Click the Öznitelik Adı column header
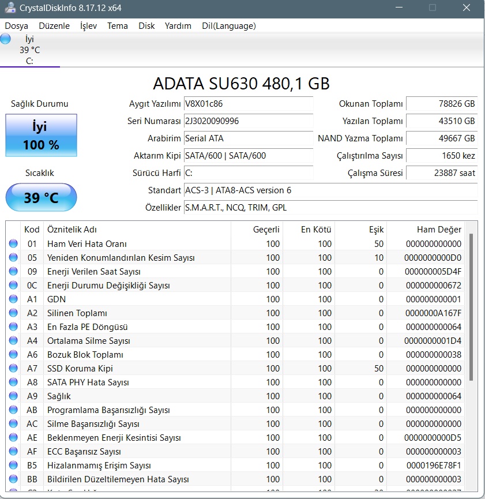 tap(137, 230)
